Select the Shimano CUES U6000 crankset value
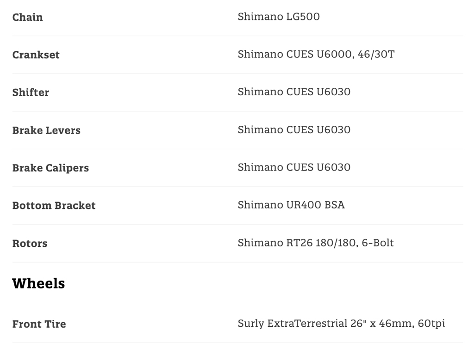 pos(296,54)
